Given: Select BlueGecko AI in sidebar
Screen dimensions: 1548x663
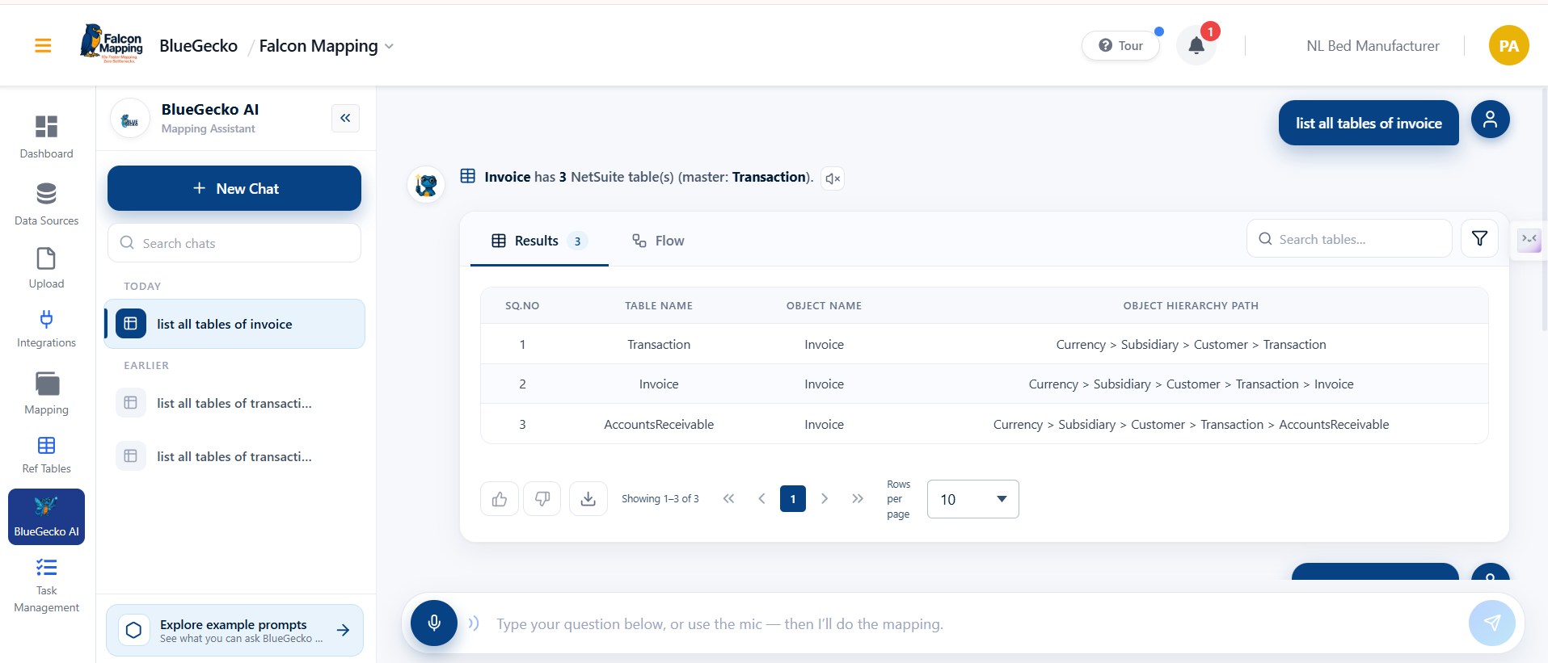Looking at the screenshot, I should (x=46, y=517).
